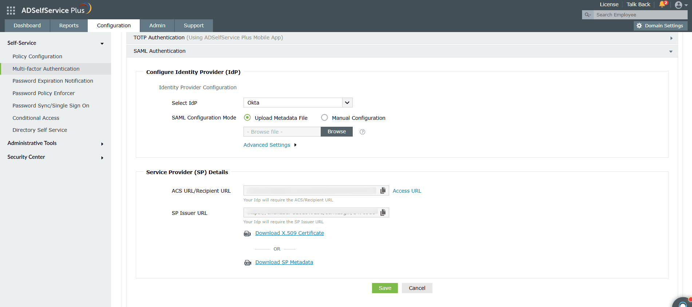The height and width of the screenshot is (307, 692).
Task: Click the Cancel button
Action: pos(417,288)
